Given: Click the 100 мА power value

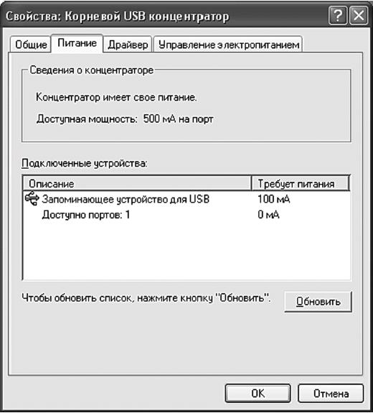Looking at the screenshot, I should pyautogui.click(x=273, y=199).
